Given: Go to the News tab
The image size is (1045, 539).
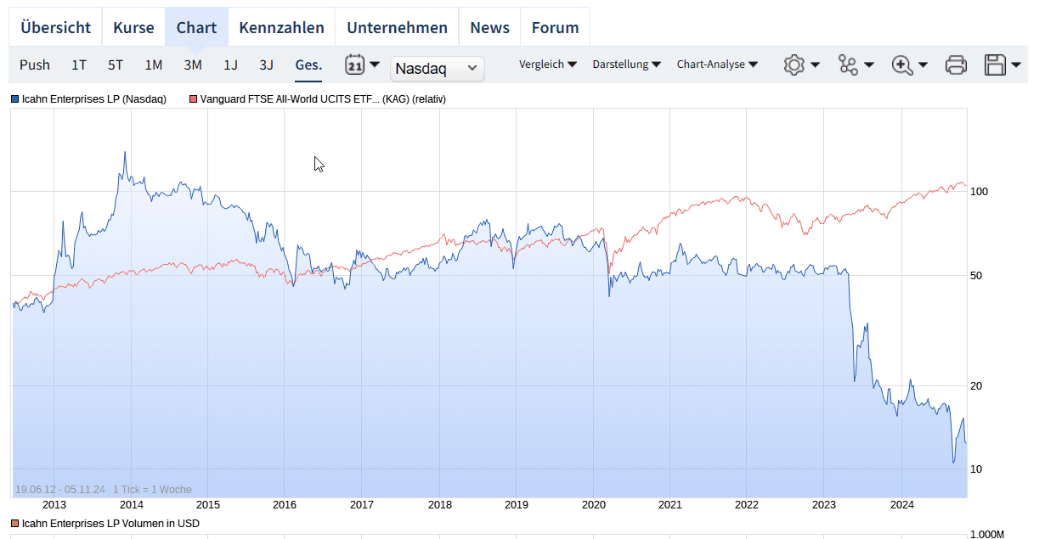Looking at the screenshot, I should coord(489,27).
